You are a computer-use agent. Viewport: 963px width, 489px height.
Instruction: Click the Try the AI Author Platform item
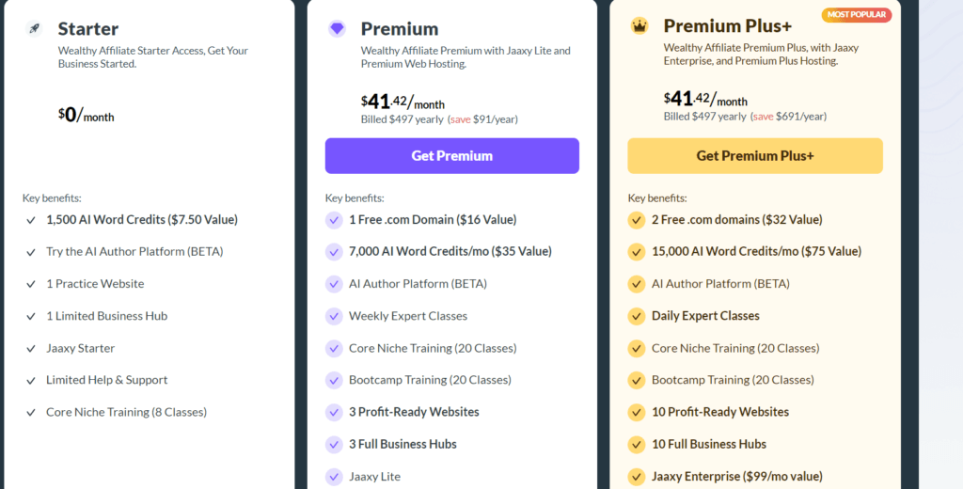(134, 252)
